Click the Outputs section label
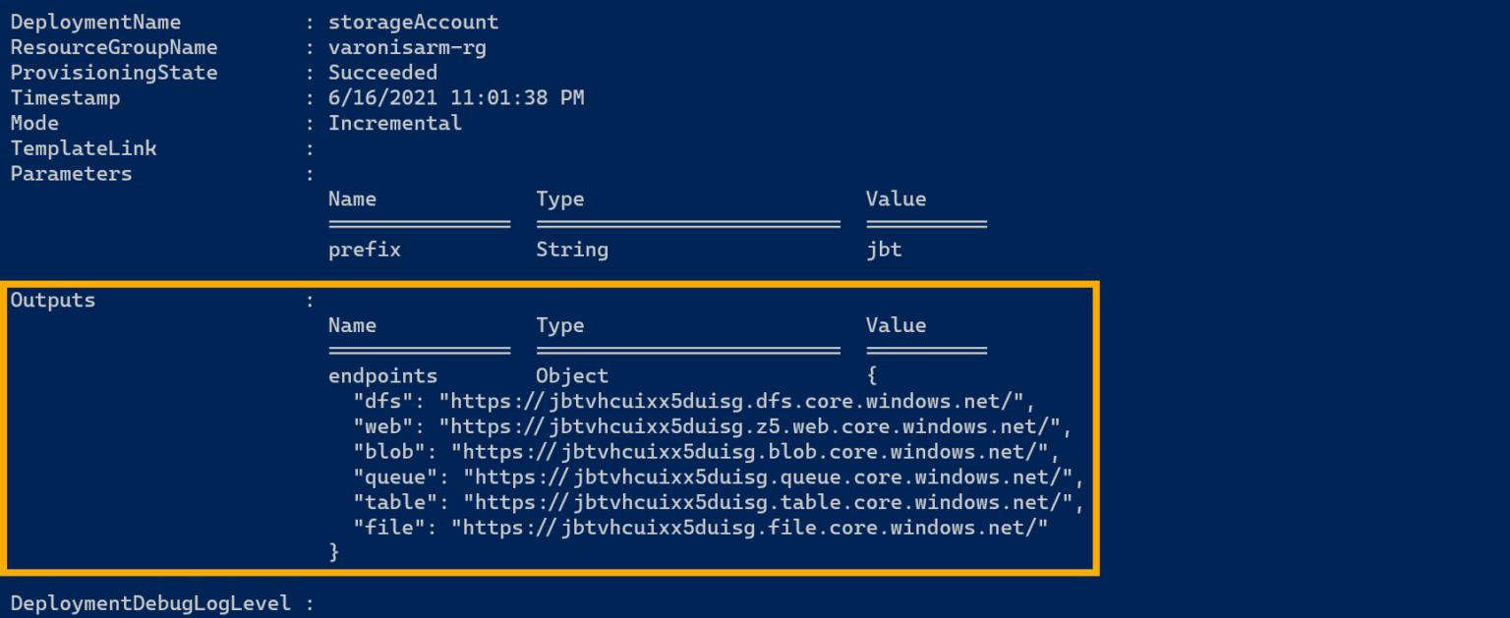 click(x=52, y=300)
